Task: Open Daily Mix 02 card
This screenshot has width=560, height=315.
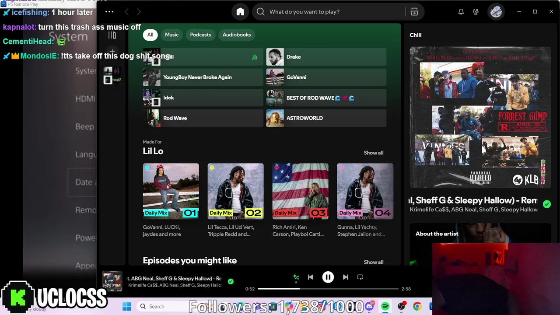Action: 235,200
